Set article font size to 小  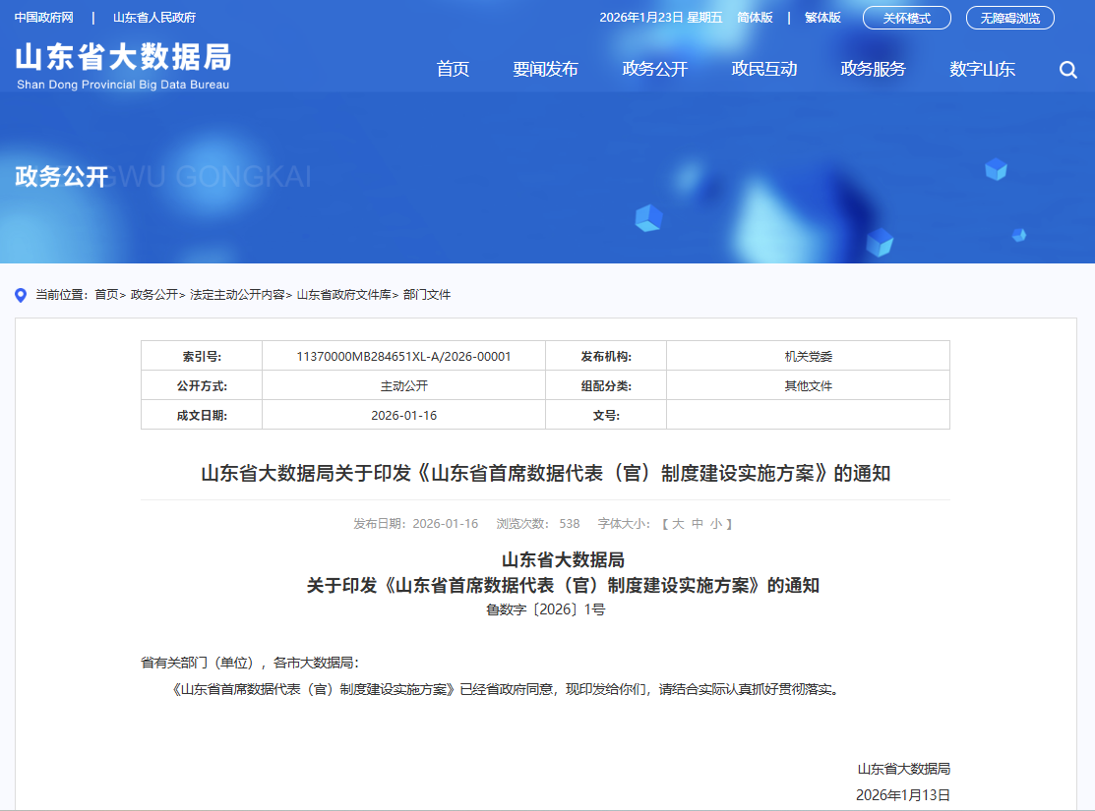pyautogui.click(x=716, y=524)
